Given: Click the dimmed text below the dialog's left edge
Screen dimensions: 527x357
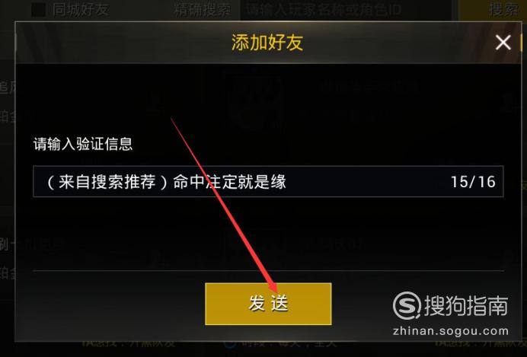Looking at the screenshot, I should pos(129,343).
